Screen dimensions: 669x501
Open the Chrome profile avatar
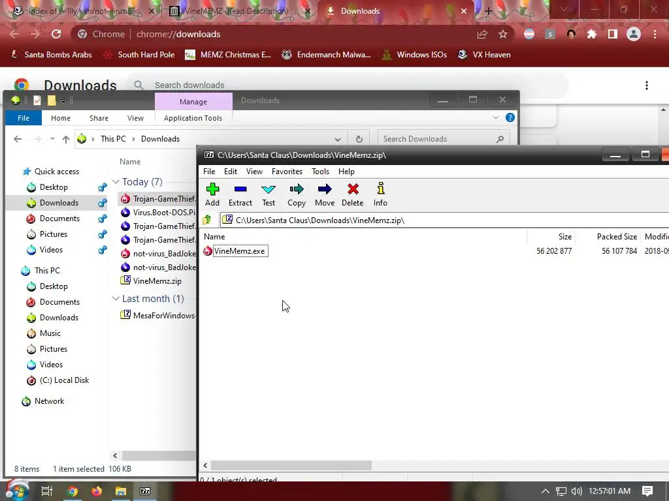click(634, 34)
